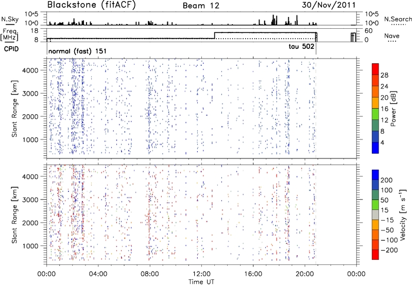Click the 'Power [dB]' colorbar title
Image resolution: width=412 pixels, height=285 pixels.
point(393,109)
